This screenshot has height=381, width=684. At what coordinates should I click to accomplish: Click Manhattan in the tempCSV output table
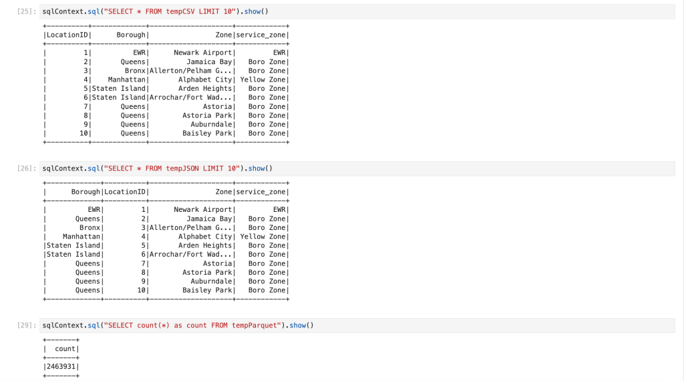point(127,80)
